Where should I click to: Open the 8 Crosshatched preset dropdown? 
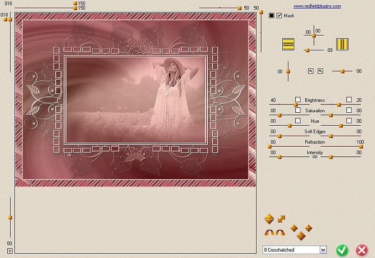323,250
